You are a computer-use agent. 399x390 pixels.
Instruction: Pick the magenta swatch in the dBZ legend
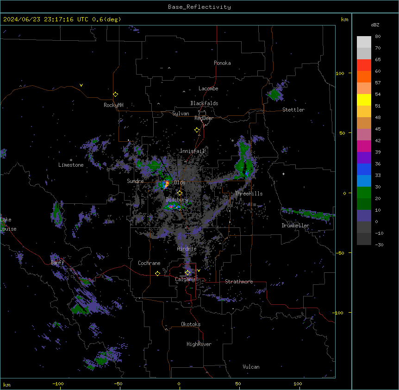[364, 146]
